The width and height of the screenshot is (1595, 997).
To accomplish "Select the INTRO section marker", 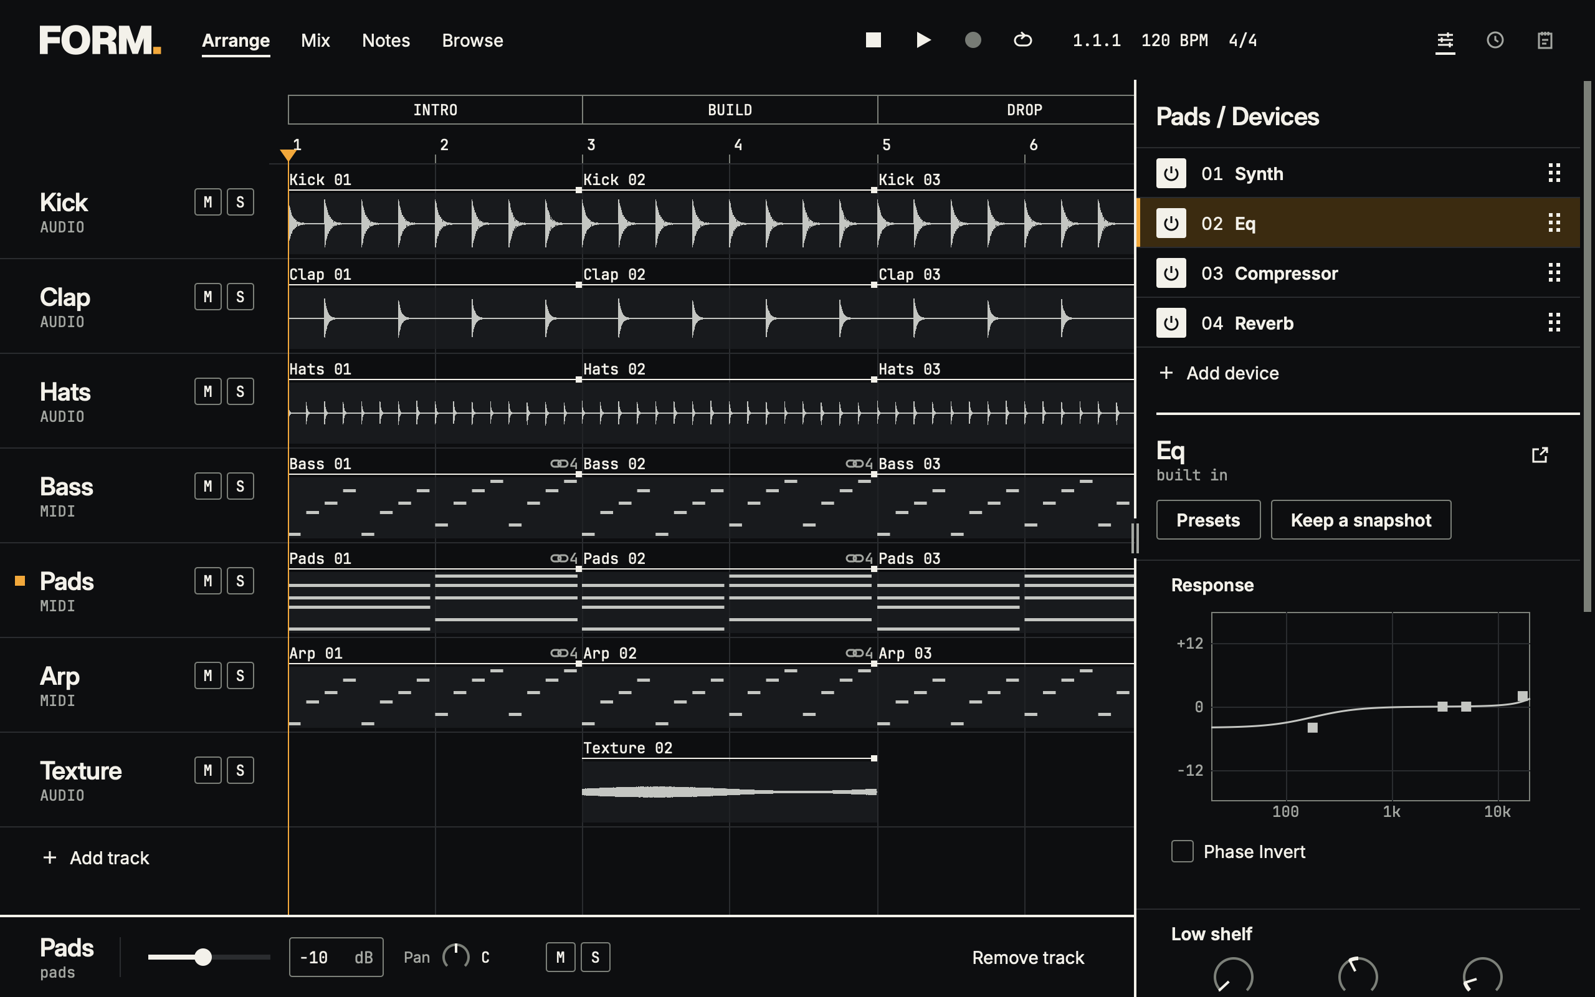I will 435,110.
